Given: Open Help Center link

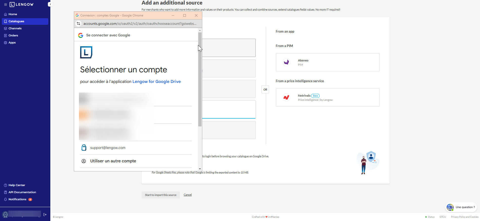Looking at the screenshot, I should (17, 185).
